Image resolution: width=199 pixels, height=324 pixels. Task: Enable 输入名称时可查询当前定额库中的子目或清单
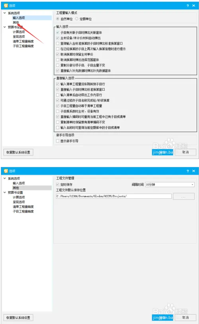pyautogui.click(x=57, y=128)
